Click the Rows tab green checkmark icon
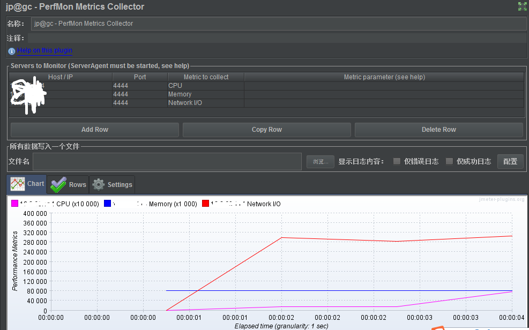 pyautogui.click(x=58, y=185)
